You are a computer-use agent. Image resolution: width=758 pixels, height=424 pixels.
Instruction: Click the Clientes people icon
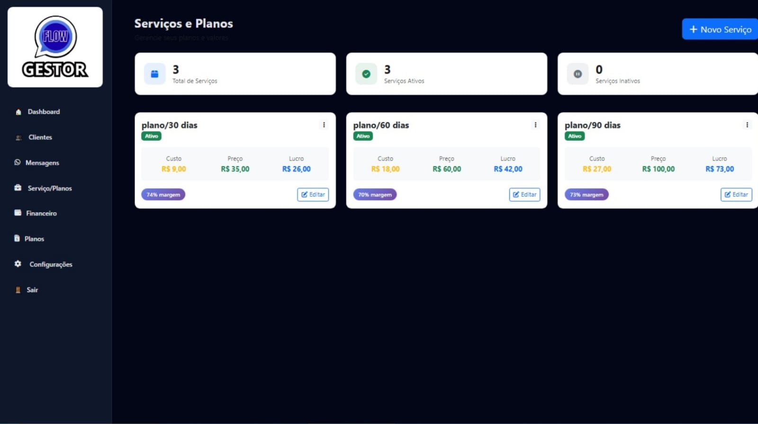[x=19, y=138]
